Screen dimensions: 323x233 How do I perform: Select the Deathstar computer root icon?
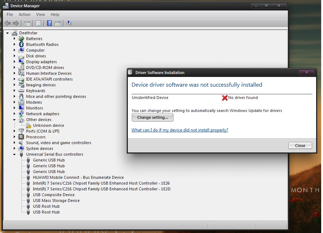tap(14, 33)
